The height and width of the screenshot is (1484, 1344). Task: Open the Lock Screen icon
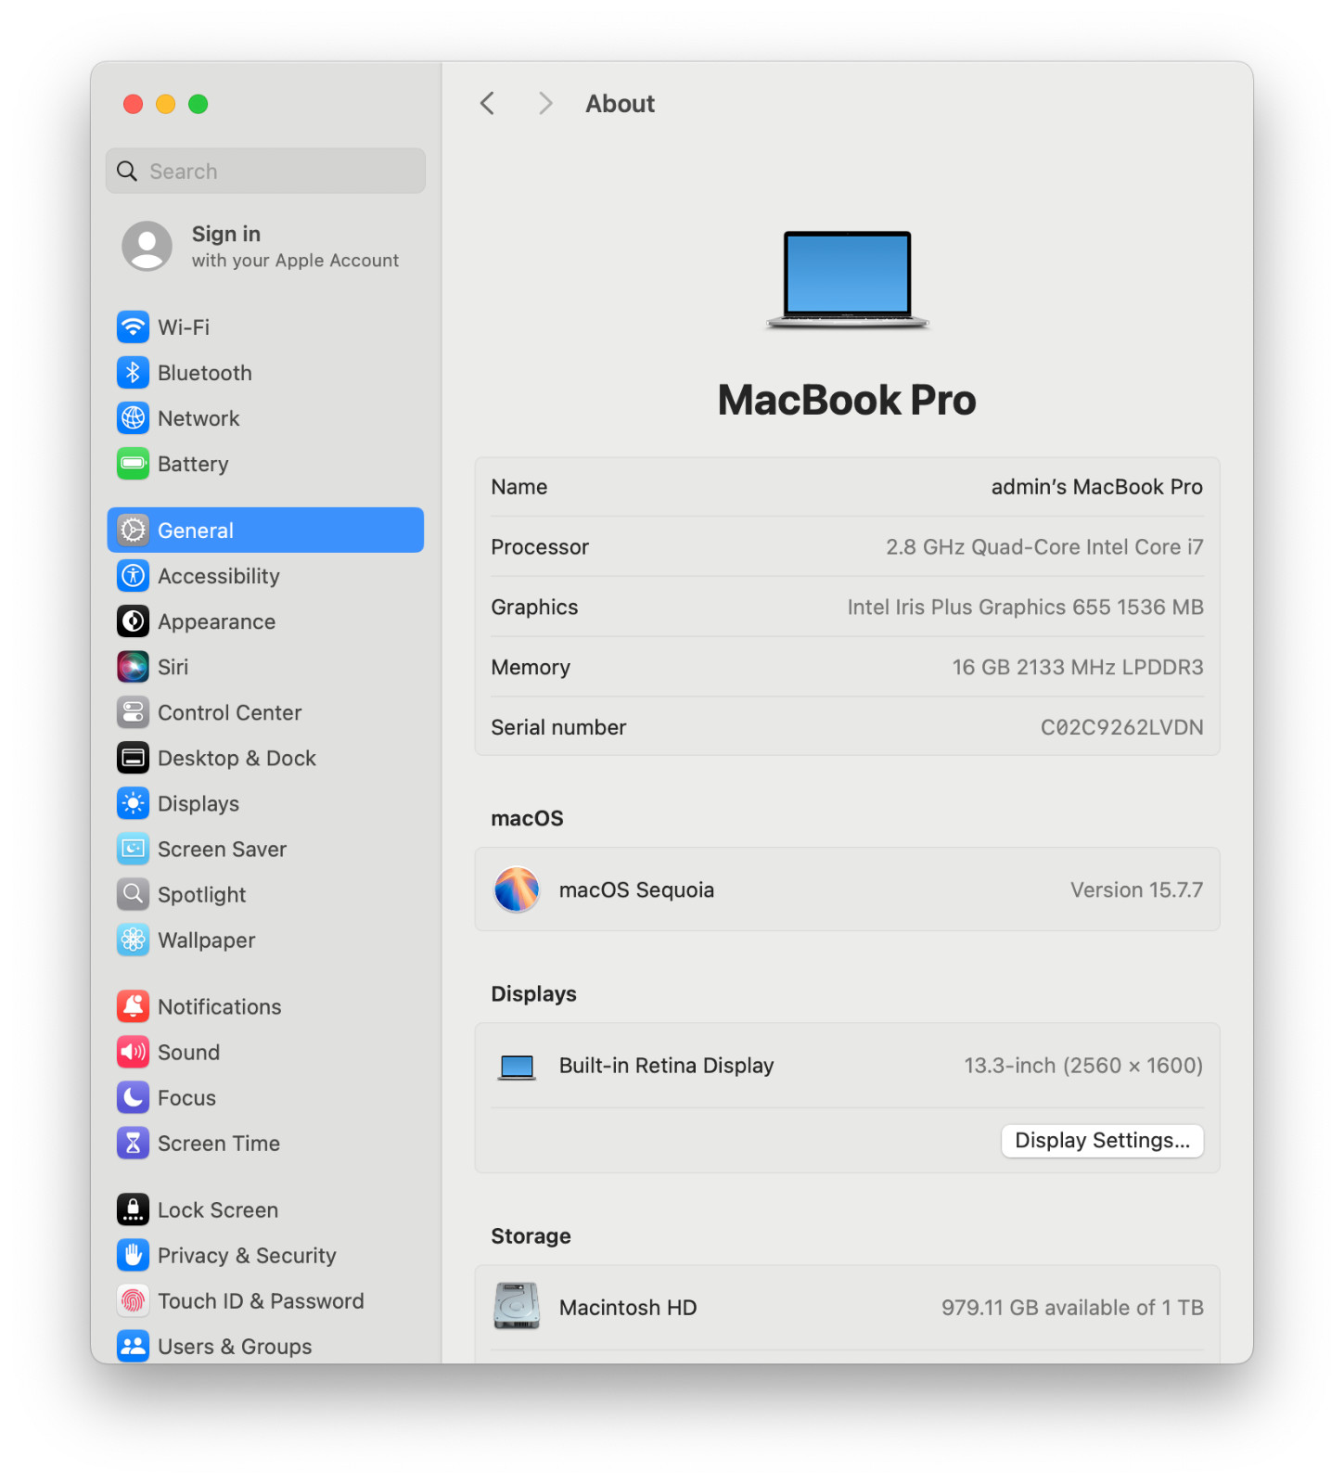pos(133,1209)
